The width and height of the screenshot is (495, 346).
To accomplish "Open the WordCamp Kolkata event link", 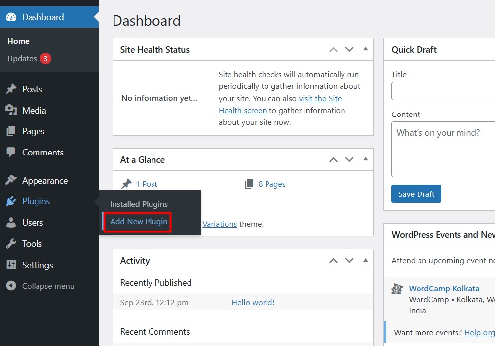I will (444, 289).
